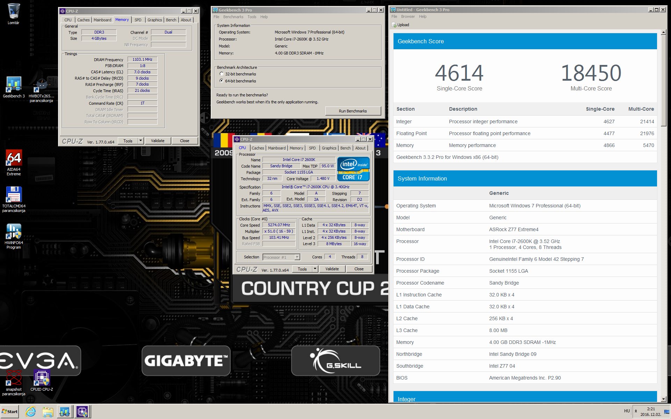Click single-core score 4614

[459, 73]
